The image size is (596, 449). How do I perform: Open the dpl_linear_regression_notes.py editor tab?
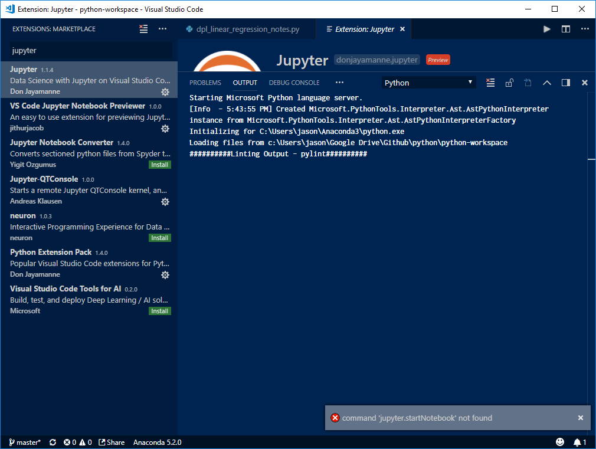pos(248,28)
